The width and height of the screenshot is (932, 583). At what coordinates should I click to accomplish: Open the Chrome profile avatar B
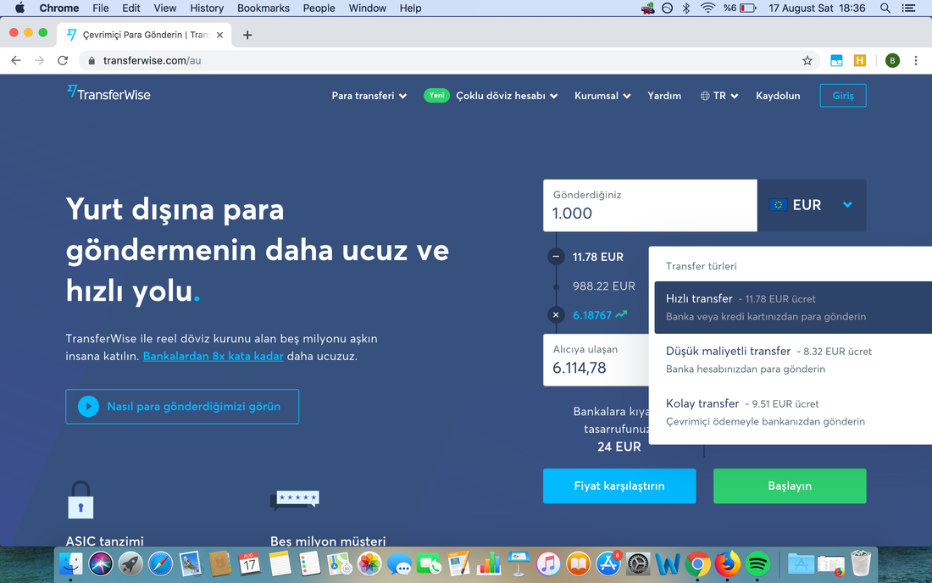point(892,61)
